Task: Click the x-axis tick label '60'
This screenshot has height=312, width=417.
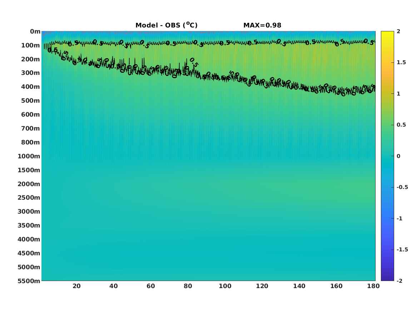Action: pos(151,286)
